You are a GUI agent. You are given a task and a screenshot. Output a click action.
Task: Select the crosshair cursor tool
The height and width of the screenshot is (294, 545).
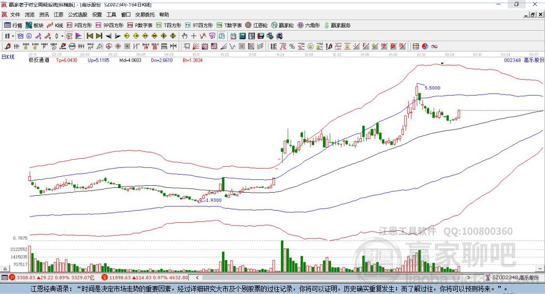[194, 36]
